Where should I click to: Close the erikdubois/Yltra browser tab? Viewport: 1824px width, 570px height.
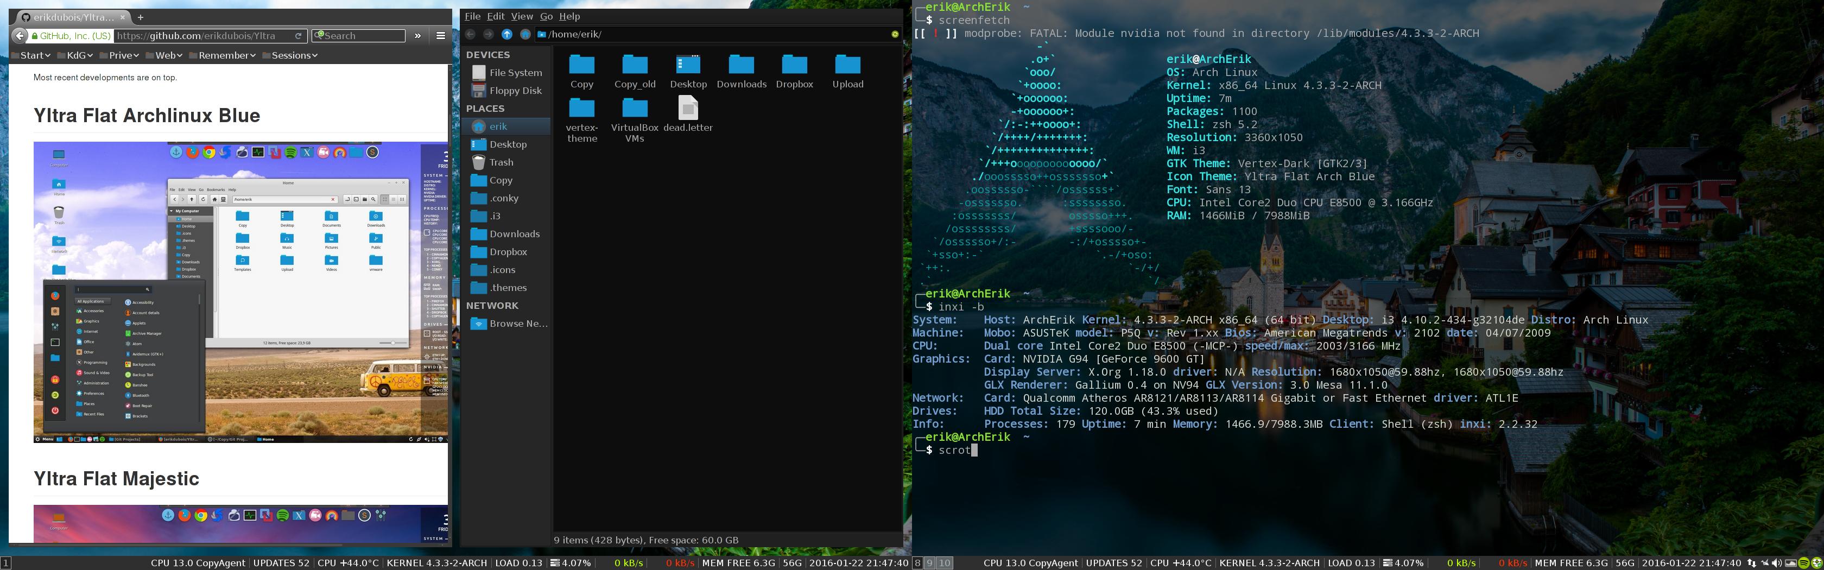pyautogui.click(x=123, y=17)
